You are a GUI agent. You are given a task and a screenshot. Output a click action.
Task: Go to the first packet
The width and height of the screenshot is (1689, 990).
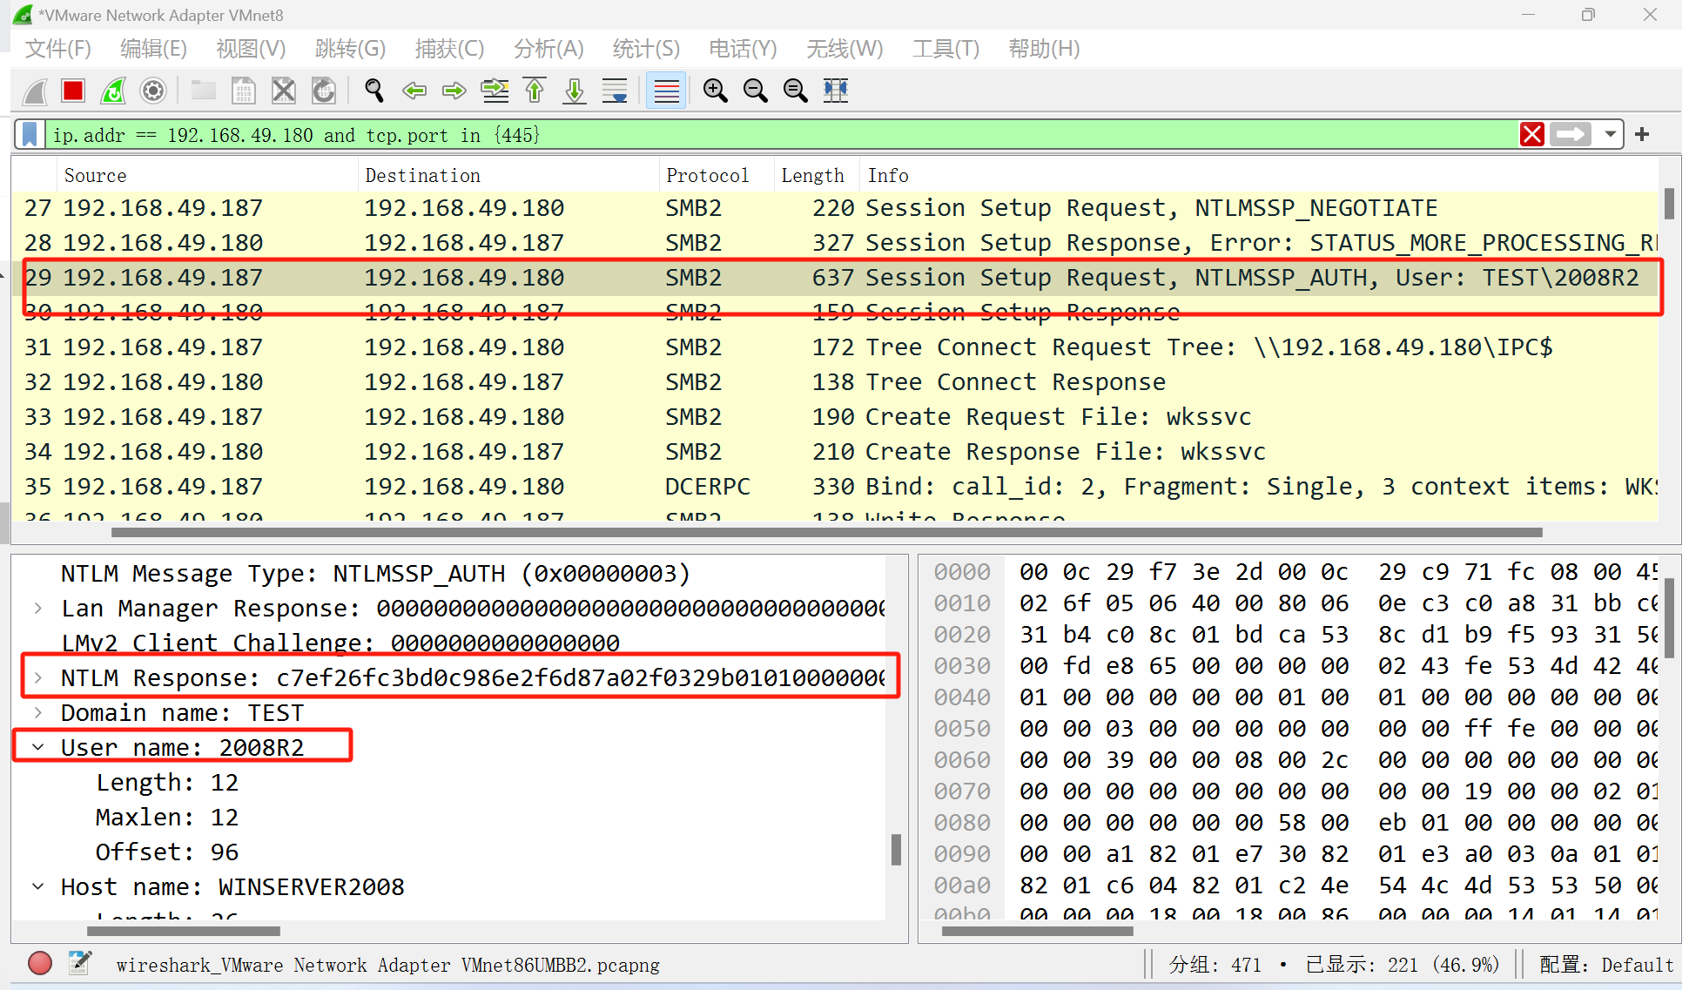coord(535,91)
